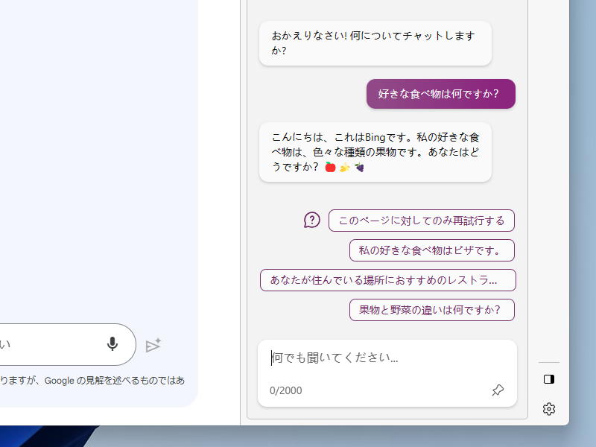Select suggestion 果物と野菜の違いは何ですか?
596x447 pixels.
[x=432, y=310]
